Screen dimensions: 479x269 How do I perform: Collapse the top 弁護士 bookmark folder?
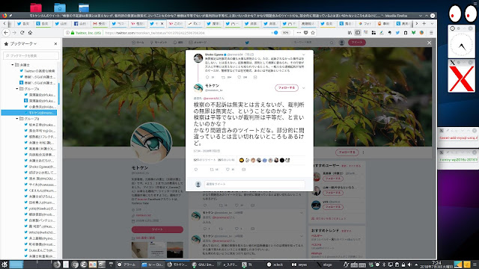pyautogui.click(x=13, y=65)
